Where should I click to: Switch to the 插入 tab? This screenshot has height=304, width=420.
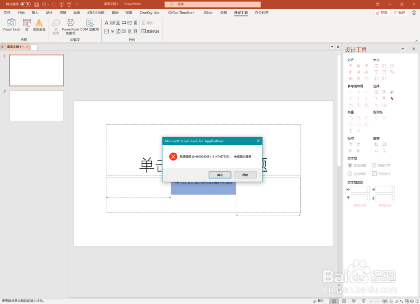[35, 13]
